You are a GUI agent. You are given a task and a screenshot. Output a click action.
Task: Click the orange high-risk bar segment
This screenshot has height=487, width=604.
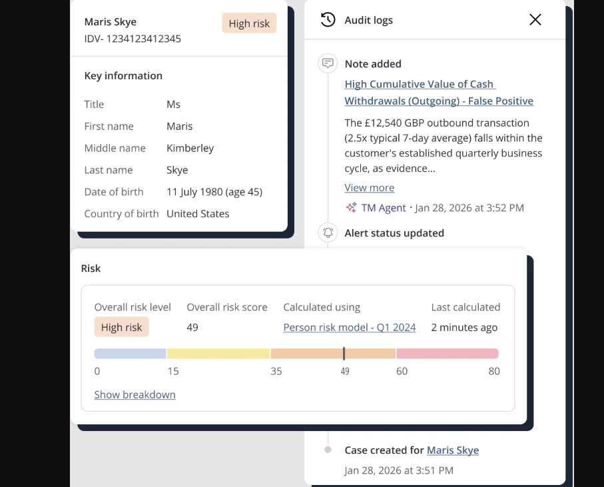click(x=306, y=354)
